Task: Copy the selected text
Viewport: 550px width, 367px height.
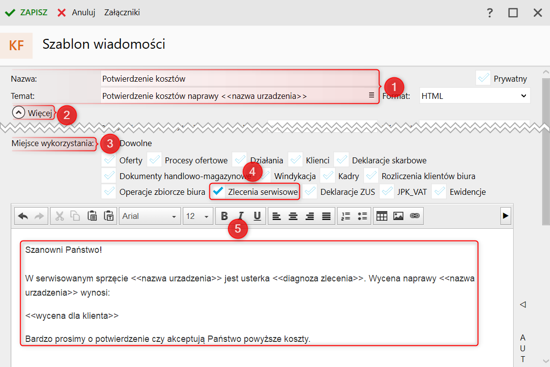Action: [x=75, y=216]
